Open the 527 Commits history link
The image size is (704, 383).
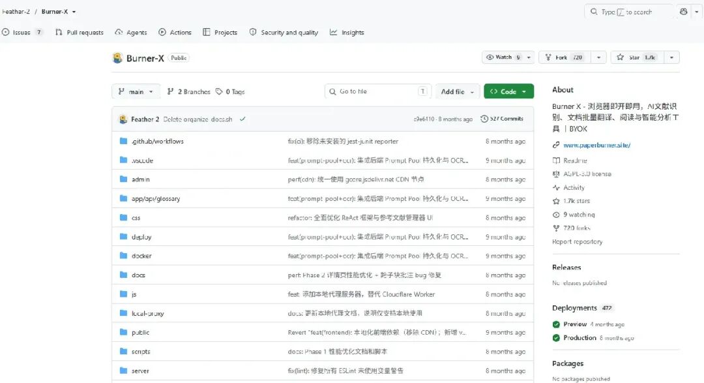(x=502, y=119)
